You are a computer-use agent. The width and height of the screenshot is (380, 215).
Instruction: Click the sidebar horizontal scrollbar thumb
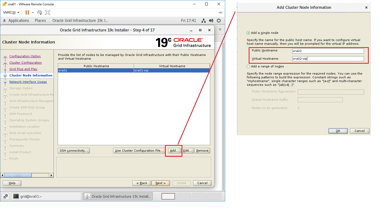coord(18,175)
